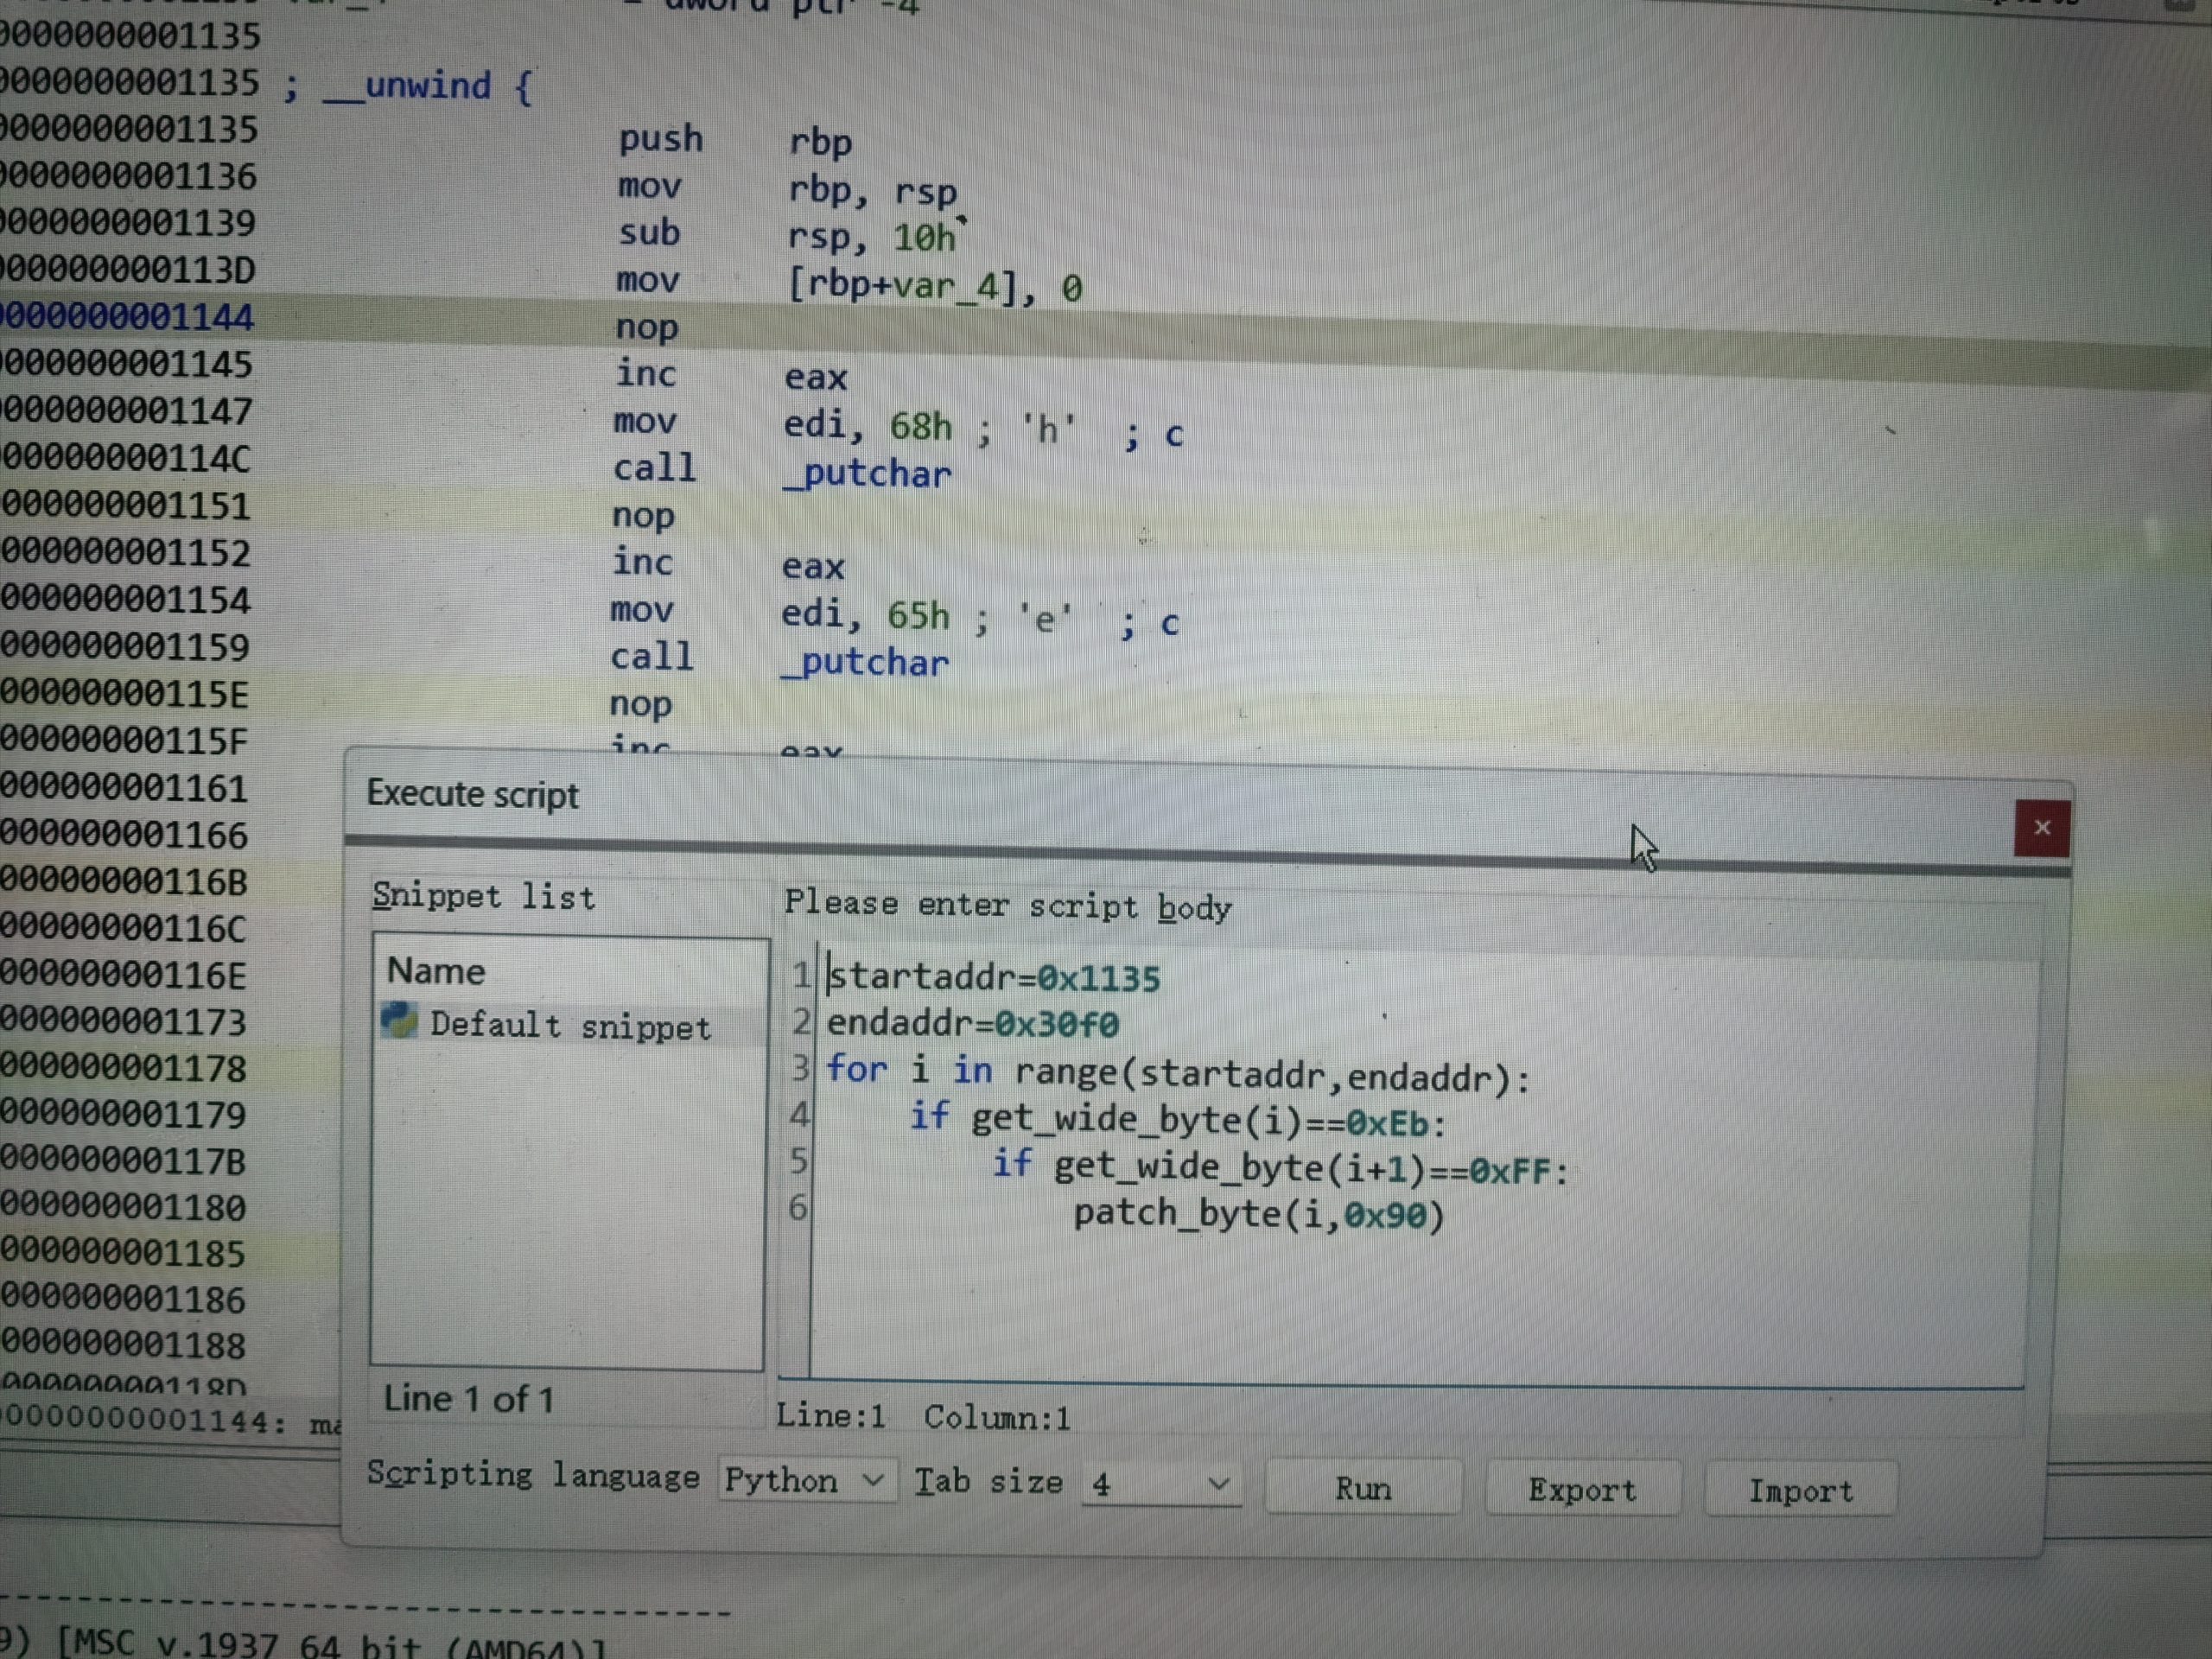The image size is (2212, 1659).
Task: Click the line get_wide_byte(i+1)==0xFF
Action: 1280,1167
